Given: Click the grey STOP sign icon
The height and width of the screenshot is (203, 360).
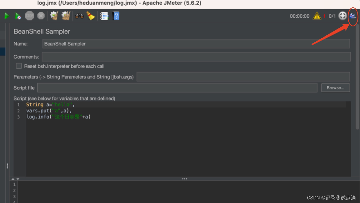Looking at the screenshot, I should click(30, 16).
